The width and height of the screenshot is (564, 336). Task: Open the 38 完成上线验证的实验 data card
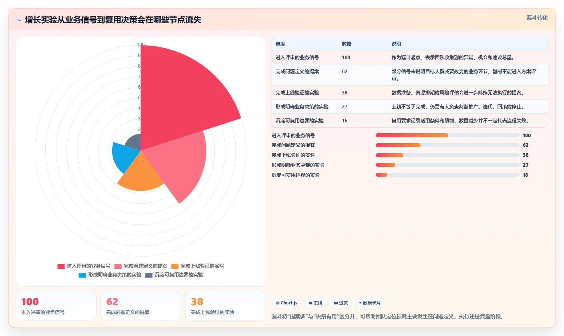[x=226, y=306]
